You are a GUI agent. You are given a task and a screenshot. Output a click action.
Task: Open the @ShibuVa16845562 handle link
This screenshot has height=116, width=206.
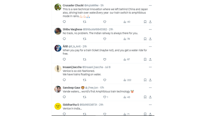[x=95, y=29]
